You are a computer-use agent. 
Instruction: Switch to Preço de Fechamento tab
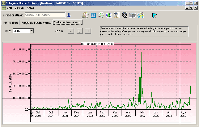36,23
